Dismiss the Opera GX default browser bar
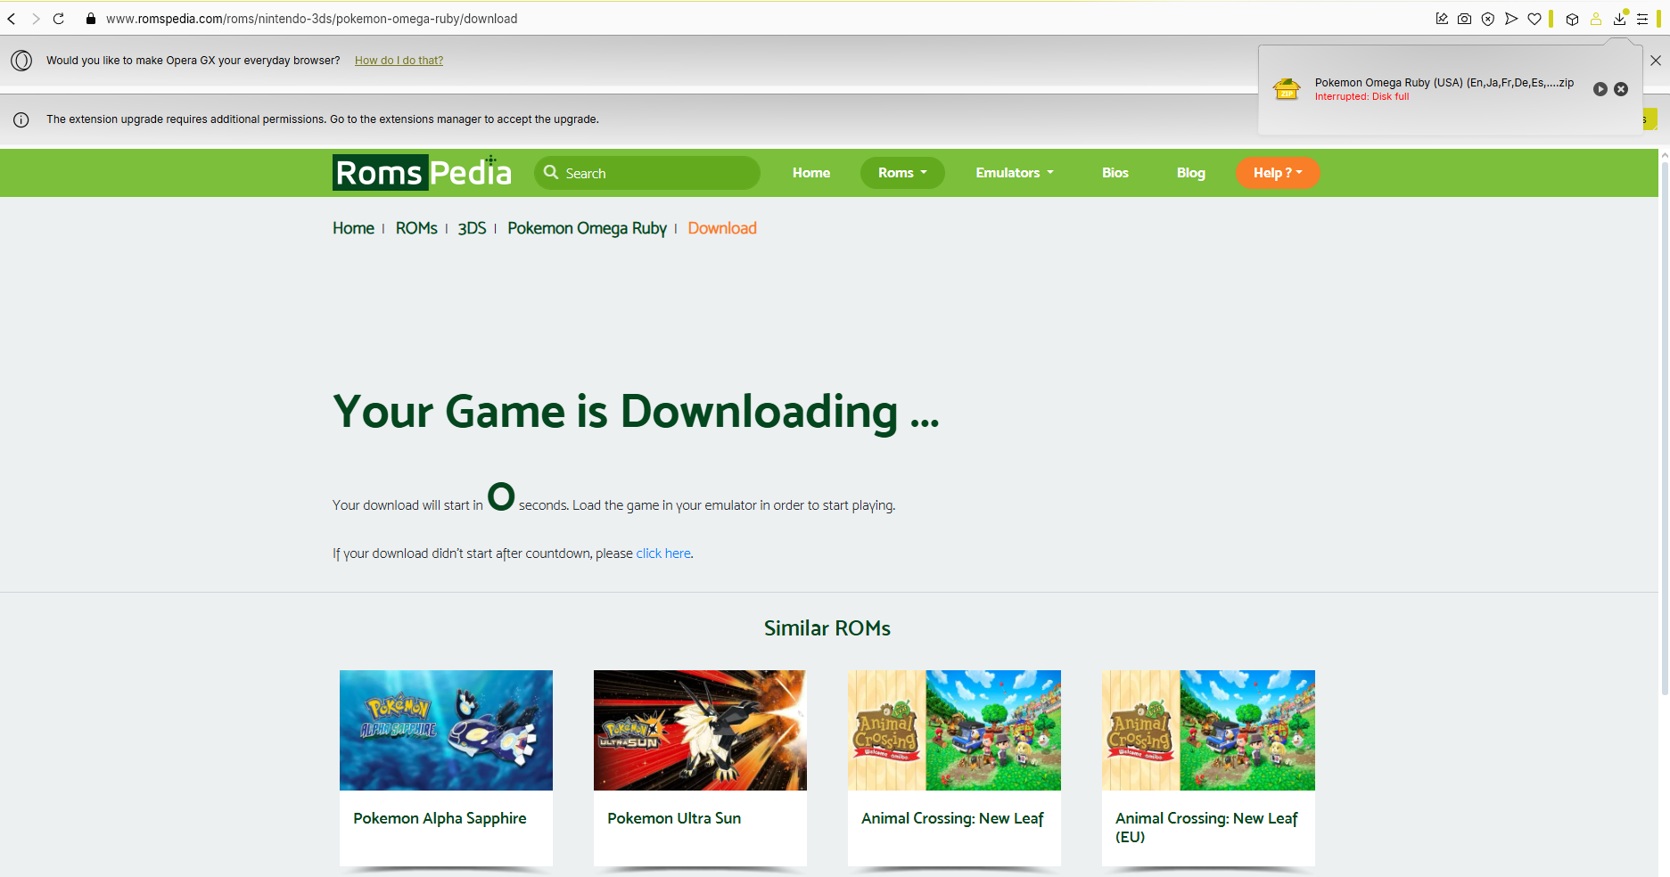 click(x=1655, y=61)
